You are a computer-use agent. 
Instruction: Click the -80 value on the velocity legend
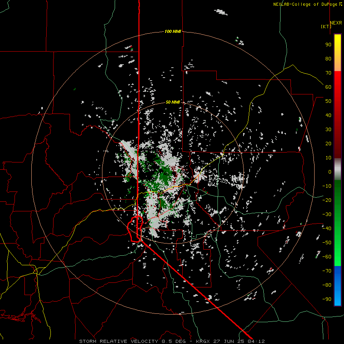327,285
